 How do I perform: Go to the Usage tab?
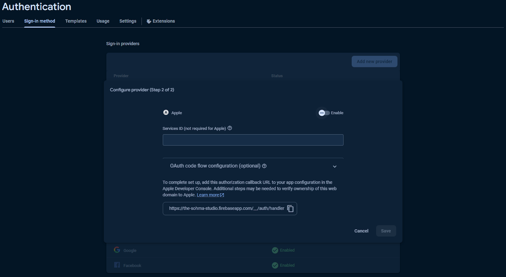[x=103, y=21]
